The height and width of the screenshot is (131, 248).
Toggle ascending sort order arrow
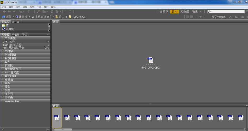pyautogui.click(x=230, y=17)
